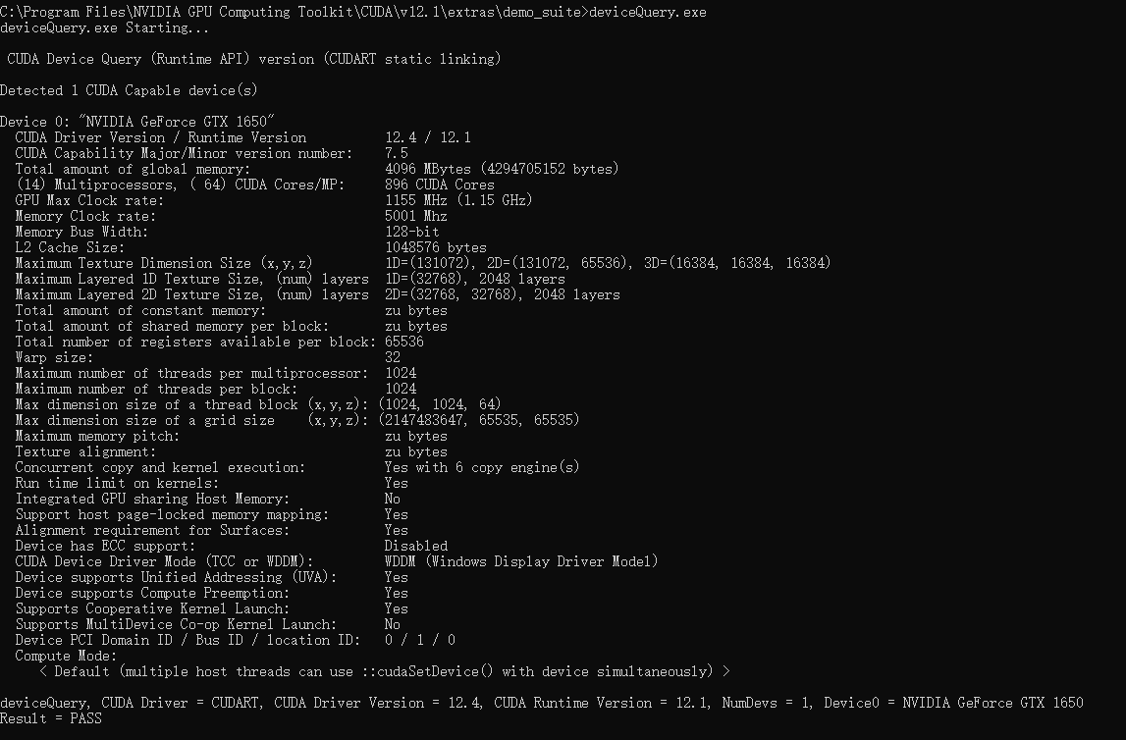
Task: Click the Result = PASS line
Action: [51, 718]
